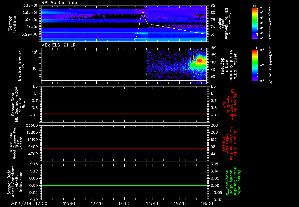Click the 'DEF' label above the color bar
The height and width of the screenshot is (207, 299).
click(x=255, y=48)
